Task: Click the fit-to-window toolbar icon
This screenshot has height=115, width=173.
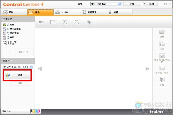Action: click(x=53, y=22)
